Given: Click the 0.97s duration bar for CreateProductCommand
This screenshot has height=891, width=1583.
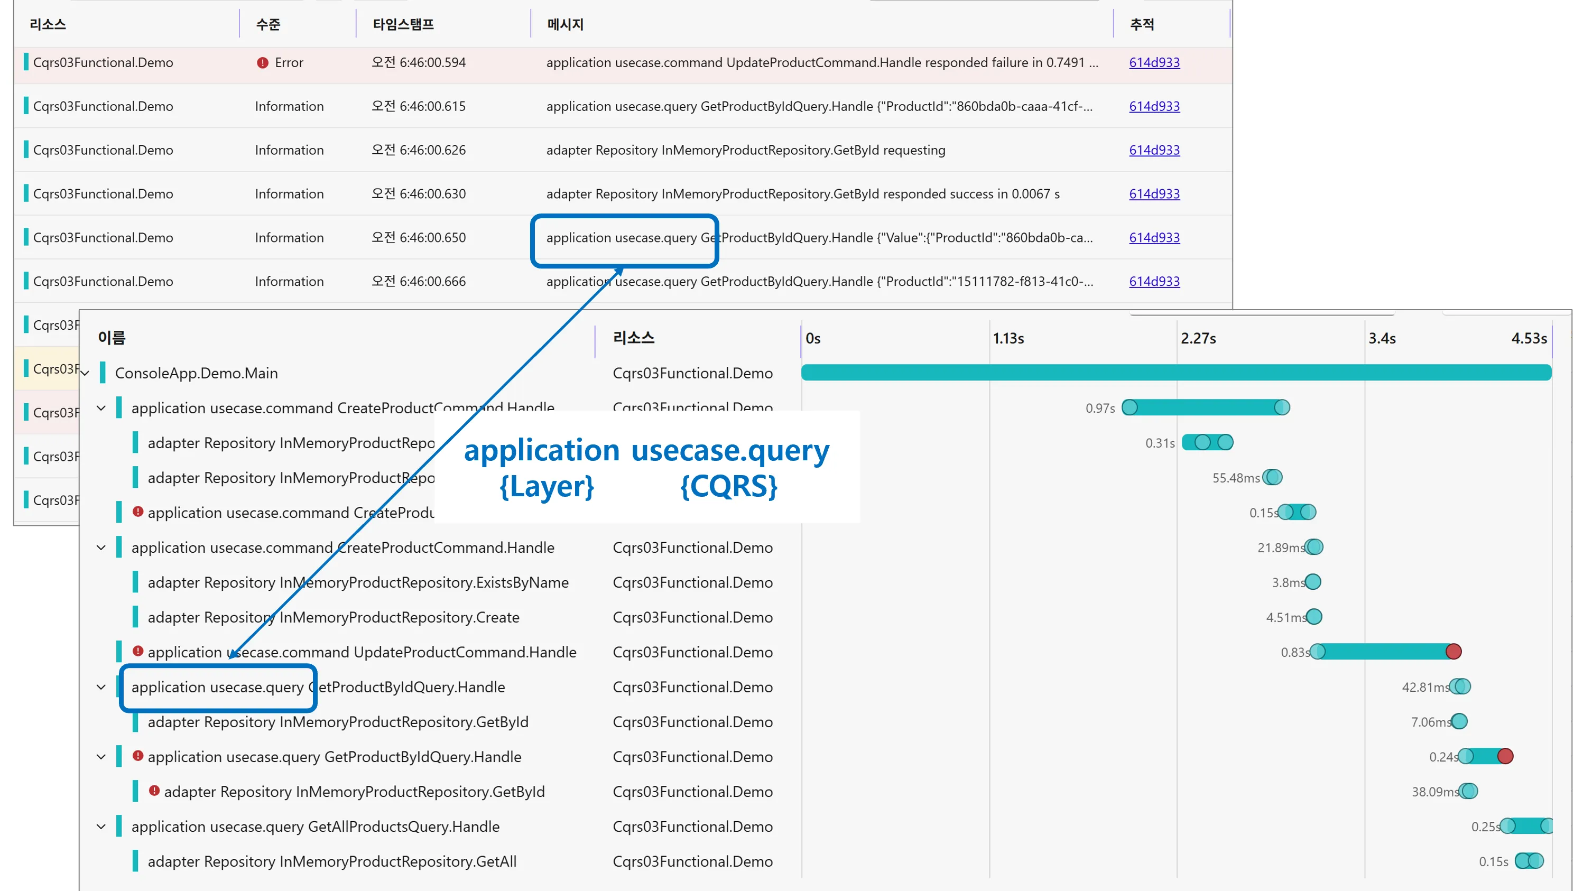Looking at the screenshot, I should tap(1206, 407).
